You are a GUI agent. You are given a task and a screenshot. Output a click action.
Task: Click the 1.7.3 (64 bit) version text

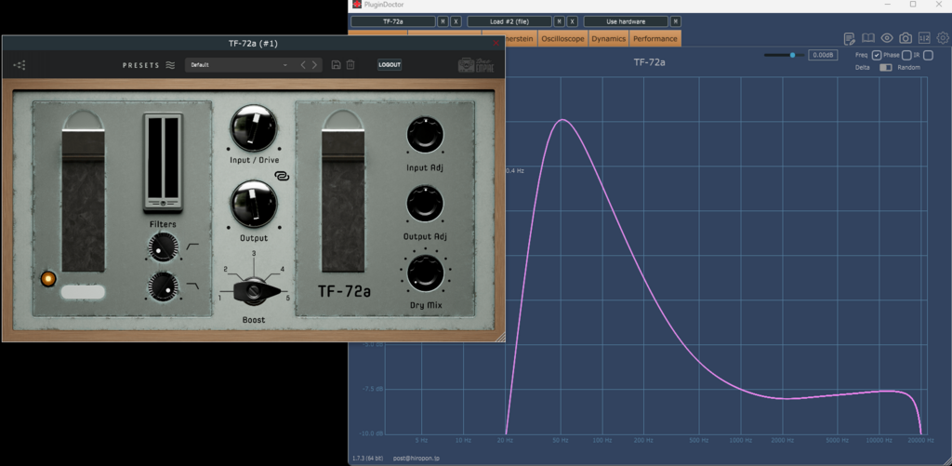pyautogui.click(x=369, y=458)
